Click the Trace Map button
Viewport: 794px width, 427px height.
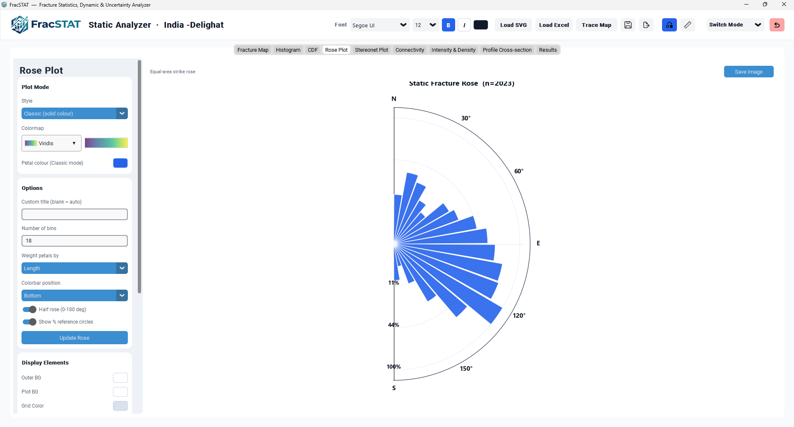[x=596, y=25]
